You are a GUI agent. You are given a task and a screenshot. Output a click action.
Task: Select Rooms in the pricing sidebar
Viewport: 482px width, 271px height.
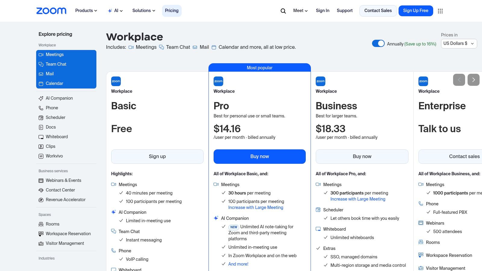52,224
